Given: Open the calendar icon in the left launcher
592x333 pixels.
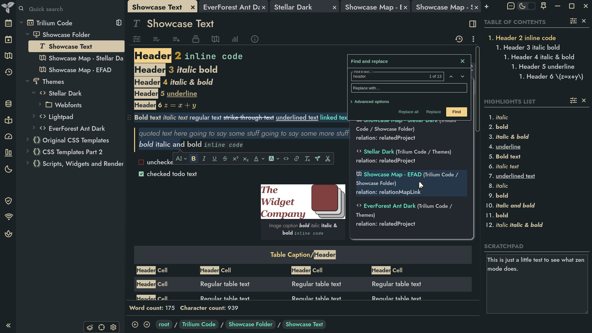Looking at the screenshot, I should pos(8,23).
